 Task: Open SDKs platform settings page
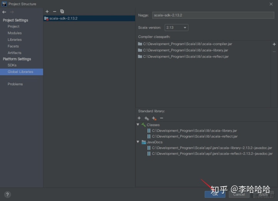[x=12, y=65]
